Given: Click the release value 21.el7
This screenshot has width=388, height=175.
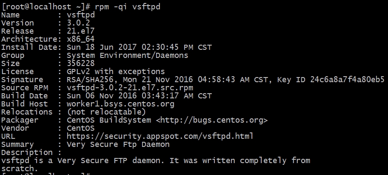Looking at the screenshot, I should click(x=81, y=31).
